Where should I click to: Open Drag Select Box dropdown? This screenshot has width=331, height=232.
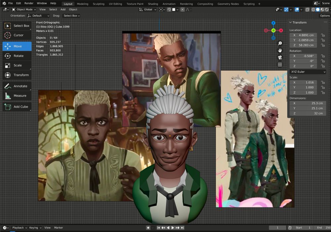point(71,16)
